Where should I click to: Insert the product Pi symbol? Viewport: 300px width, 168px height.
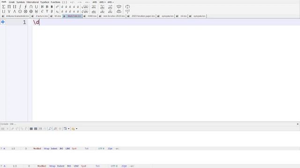(9, 7)
